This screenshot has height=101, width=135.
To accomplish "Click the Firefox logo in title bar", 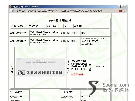I will [10, 7].
